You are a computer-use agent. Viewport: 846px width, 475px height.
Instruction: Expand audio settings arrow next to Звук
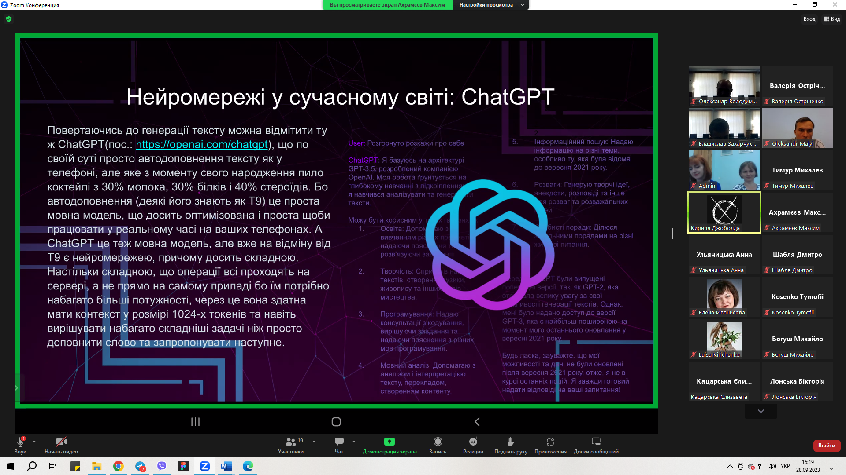(34, 442)
